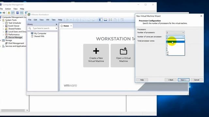Select 12 cores in the dropdown list
This screenshot has height=117, width=209.
175,52
